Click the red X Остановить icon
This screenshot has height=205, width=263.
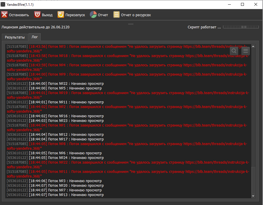click(x=4, y=15)
